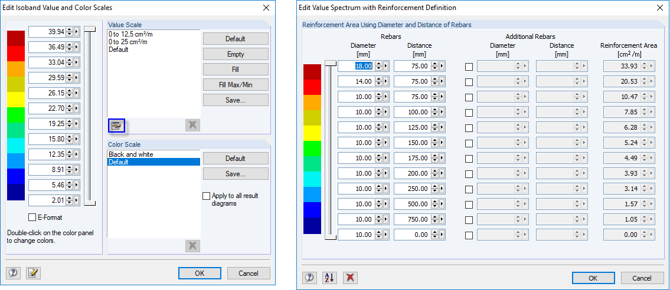Image resolution: width=670 pixels, height=290 pixels.
Task: Click Save... in the Color Scale section
Action: pos(236,173)
